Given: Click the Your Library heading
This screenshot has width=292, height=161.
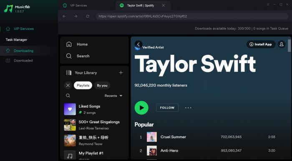Looking at the screenshot, I should 86,73.
